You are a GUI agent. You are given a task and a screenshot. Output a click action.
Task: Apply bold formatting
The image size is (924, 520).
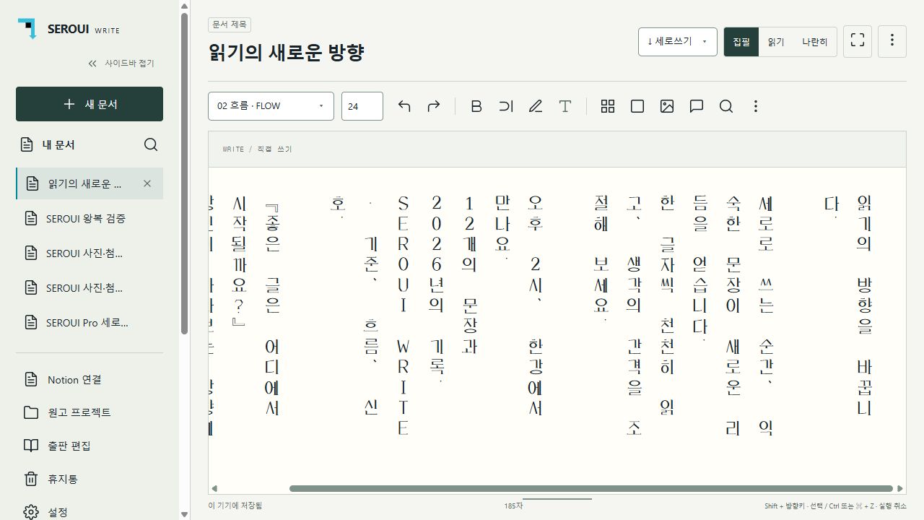[x=476, y=106]
